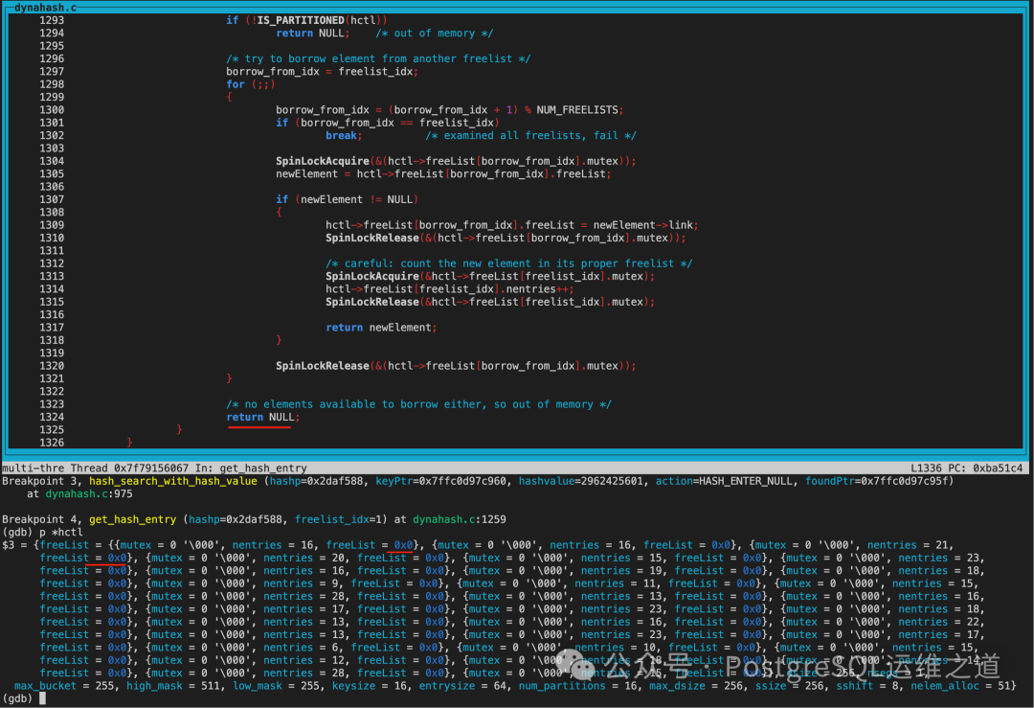Click the Breakpoint 3 output text

42,481
